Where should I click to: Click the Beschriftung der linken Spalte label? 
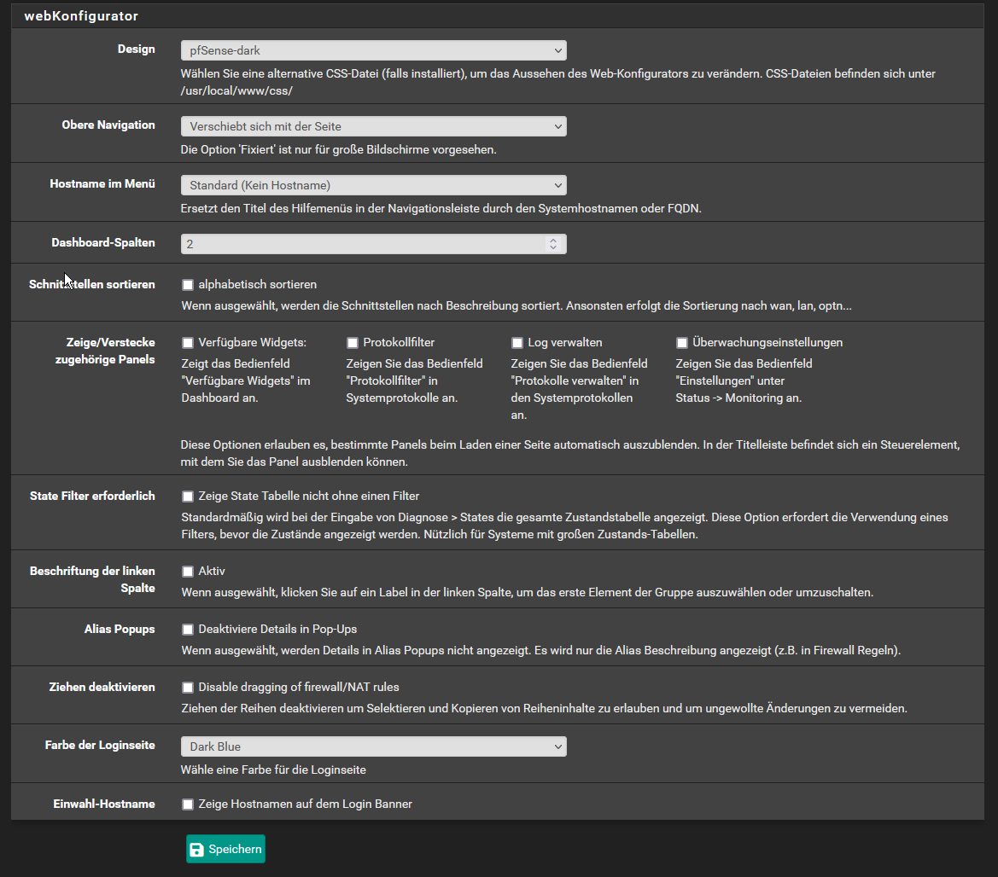tap(92, 579)
